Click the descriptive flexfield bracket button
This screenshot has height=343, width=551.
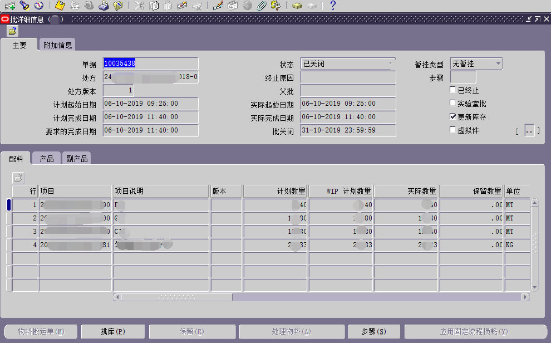click(x=529, y=131)
